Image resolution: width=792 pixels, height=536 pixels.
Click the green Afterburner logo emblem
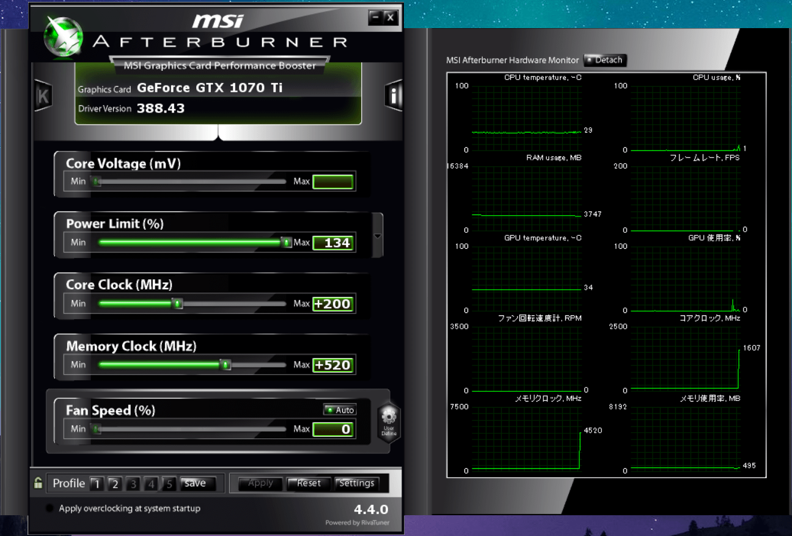pyautogui.click(x=63, y=36)
